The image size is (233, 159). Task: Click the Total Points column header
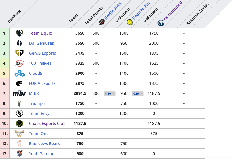tap(94, 15)
